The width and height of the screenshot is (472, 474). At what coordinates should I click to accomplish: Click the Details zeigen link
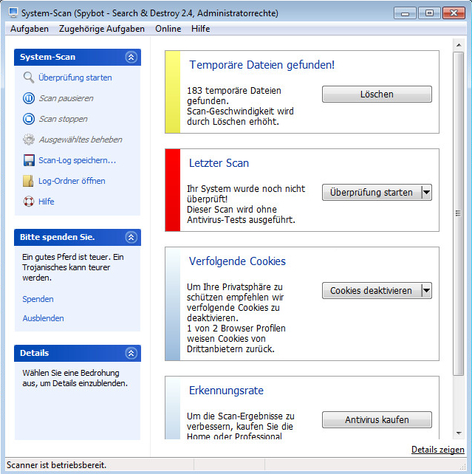pos(437,450)
